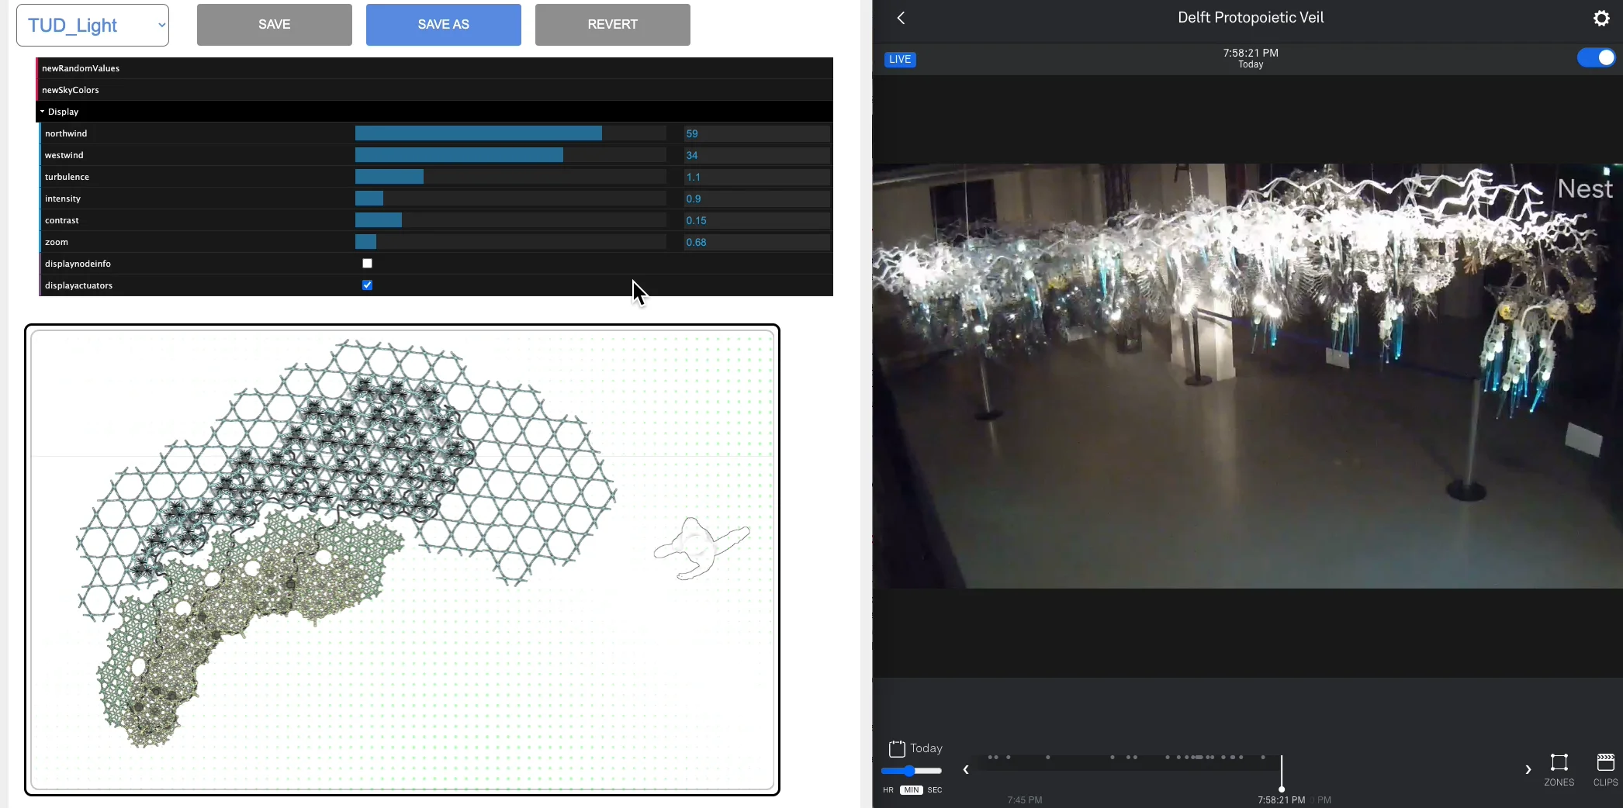Click the 7:45 PM timeline label

point(1025,800)
